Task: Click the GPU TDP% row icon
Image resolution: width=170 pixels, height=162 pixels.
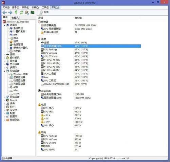Action: [x=42, y=149]
